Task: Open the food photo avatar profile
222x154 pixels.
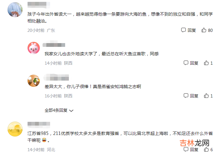Action: coord(34,81)
